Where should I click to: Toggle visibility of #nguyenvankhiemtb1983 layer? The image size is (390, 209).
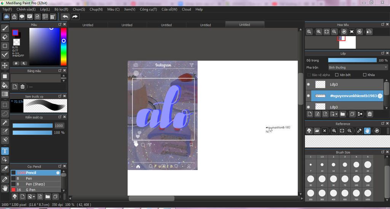pyautogui.click(x=308, y=96)
